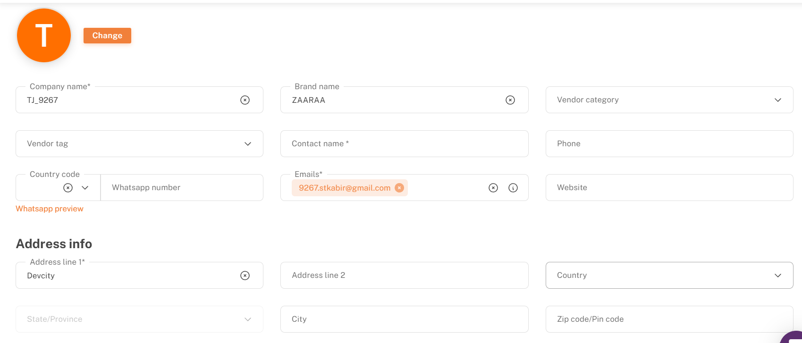Click the Zip code/Pin code field

[x=669, y=319]
